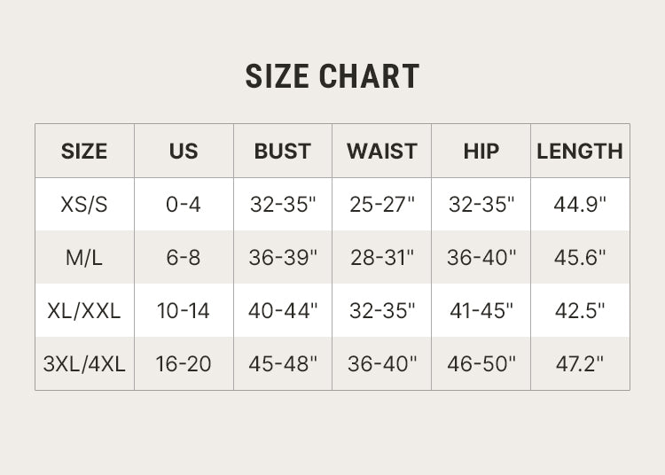Image resolution: width=665 pixels, height=475 pixels.
Task: Click the LENGTH column header
Action: pos(580,152)
